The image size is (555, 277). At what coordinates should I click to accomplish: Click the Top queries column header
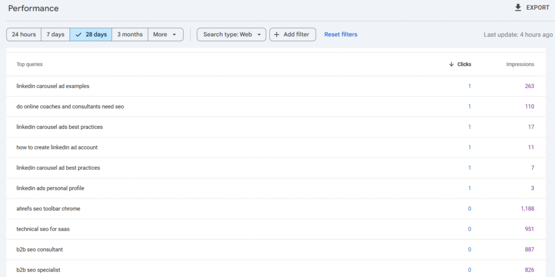tap(30, 64)
